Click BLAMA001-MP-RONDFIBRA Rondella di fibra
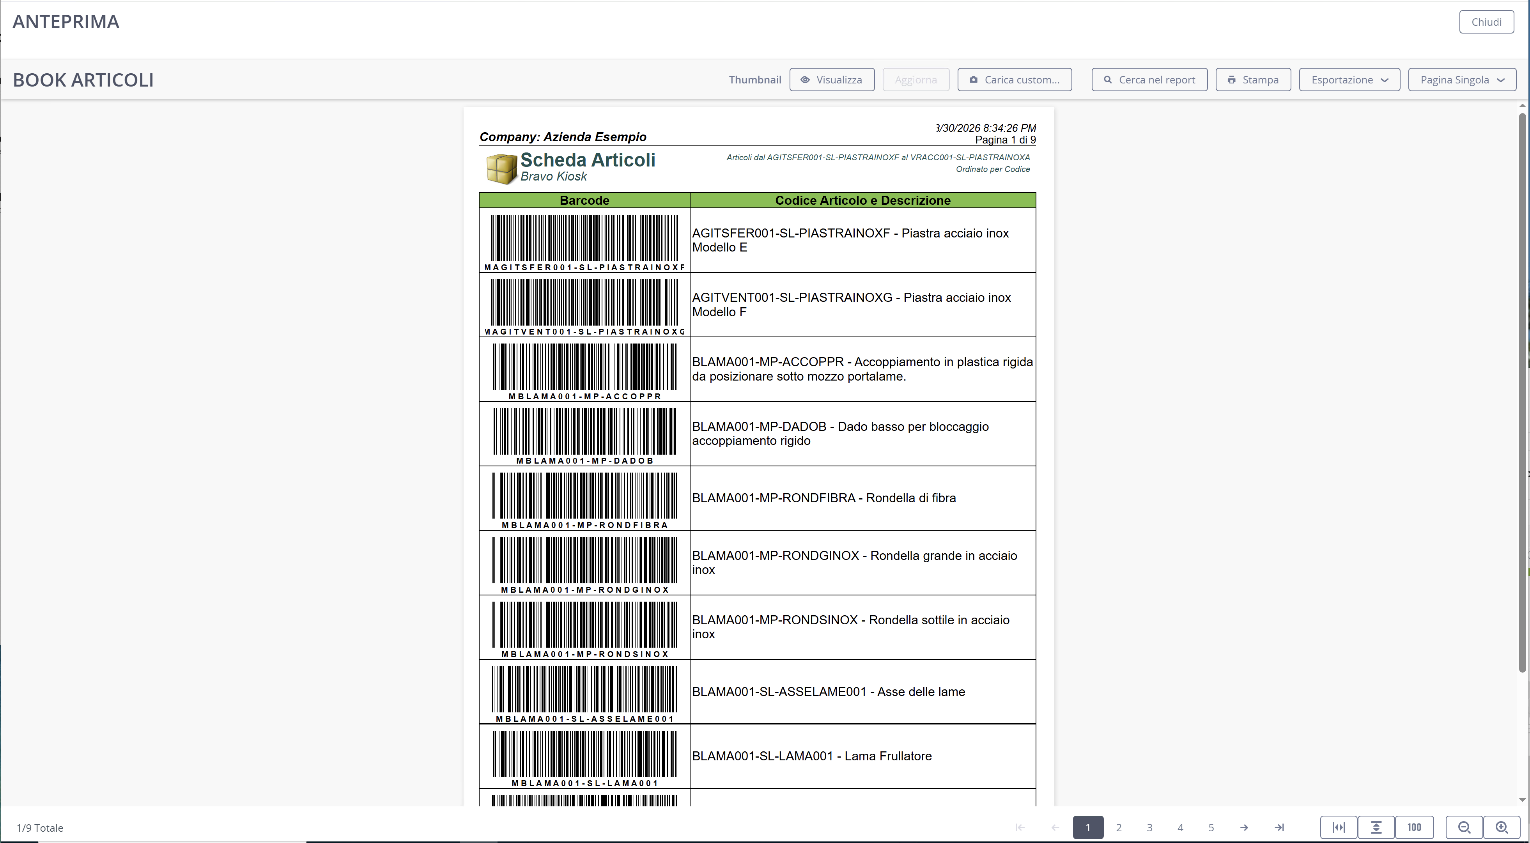Viewport: 1530px width, 843px height. [x=862, y=498]
